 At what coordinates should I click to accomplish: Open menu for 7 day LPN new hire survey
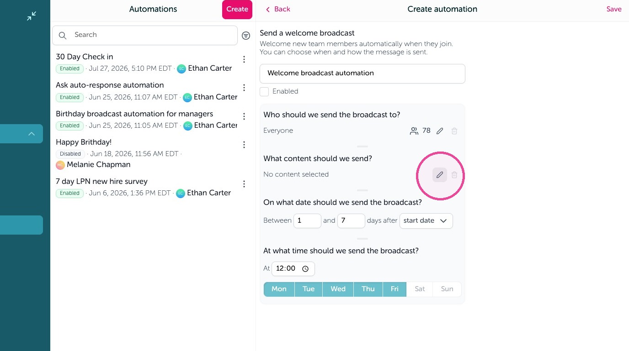(244, 184)
